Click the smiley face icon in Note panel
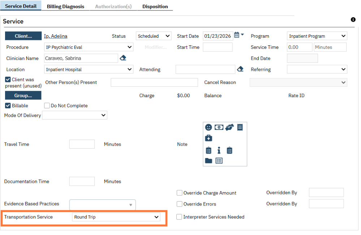The height and width of the screenshot is (235, 361). [209, 127]
